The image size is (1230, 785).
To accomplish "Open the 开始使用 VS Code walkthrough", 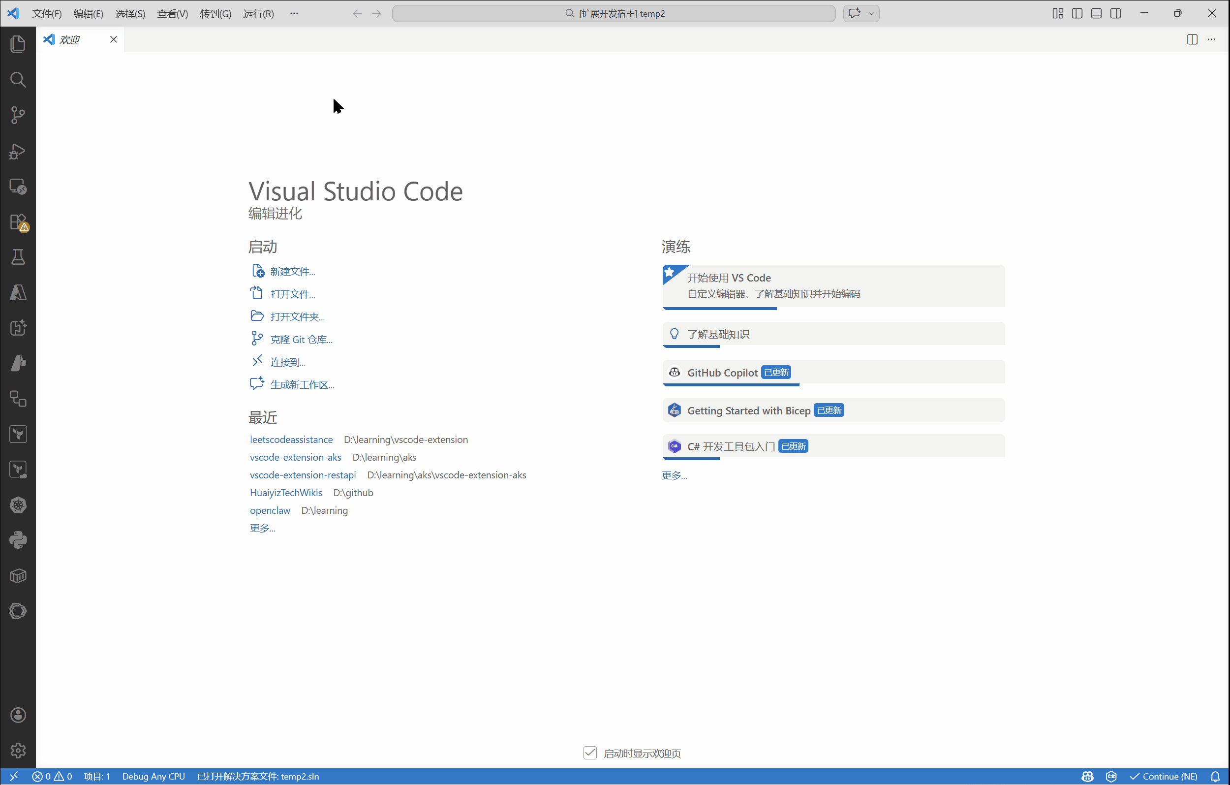I will [x=833, y=286].
